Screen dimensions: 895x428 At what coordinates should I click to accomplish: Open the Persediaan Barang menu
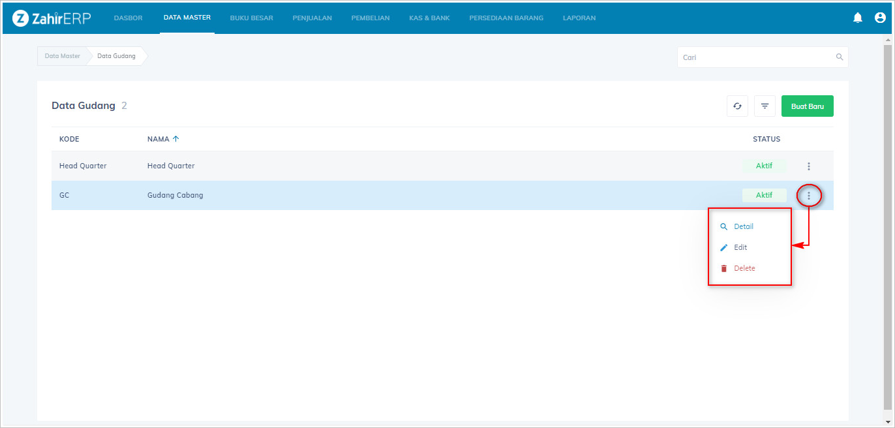(506, 18)
